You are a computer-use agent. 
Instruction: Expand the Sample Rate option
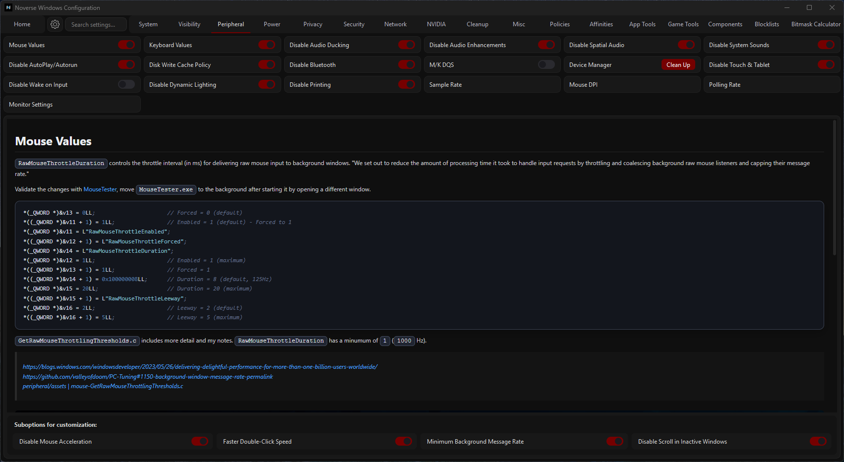pyautogui.click(x=492, y=85)
